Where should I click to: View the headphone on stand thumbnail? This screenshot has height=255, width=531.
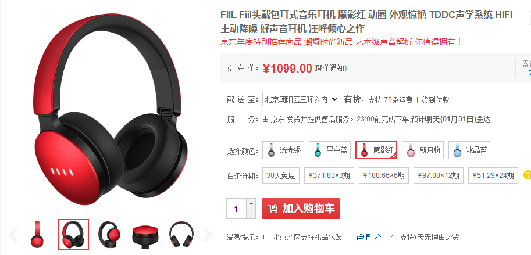pyautogui.click(x=109, y=234)
